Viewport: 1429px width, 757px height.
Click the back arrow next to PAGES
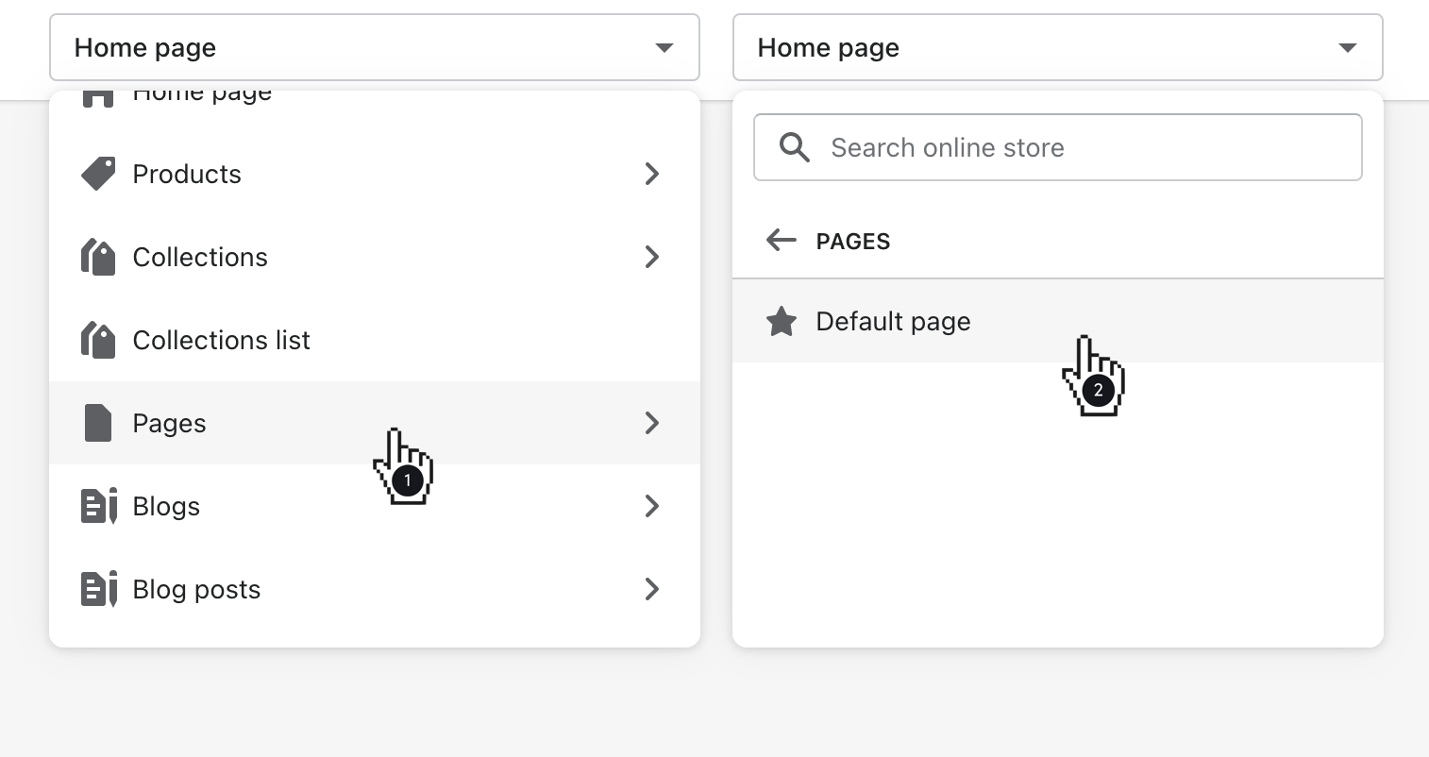[x=781, y=241]
